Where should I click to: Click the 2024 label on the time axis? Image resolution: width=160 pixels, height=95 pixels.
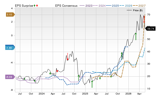click(x=42, y=94)
